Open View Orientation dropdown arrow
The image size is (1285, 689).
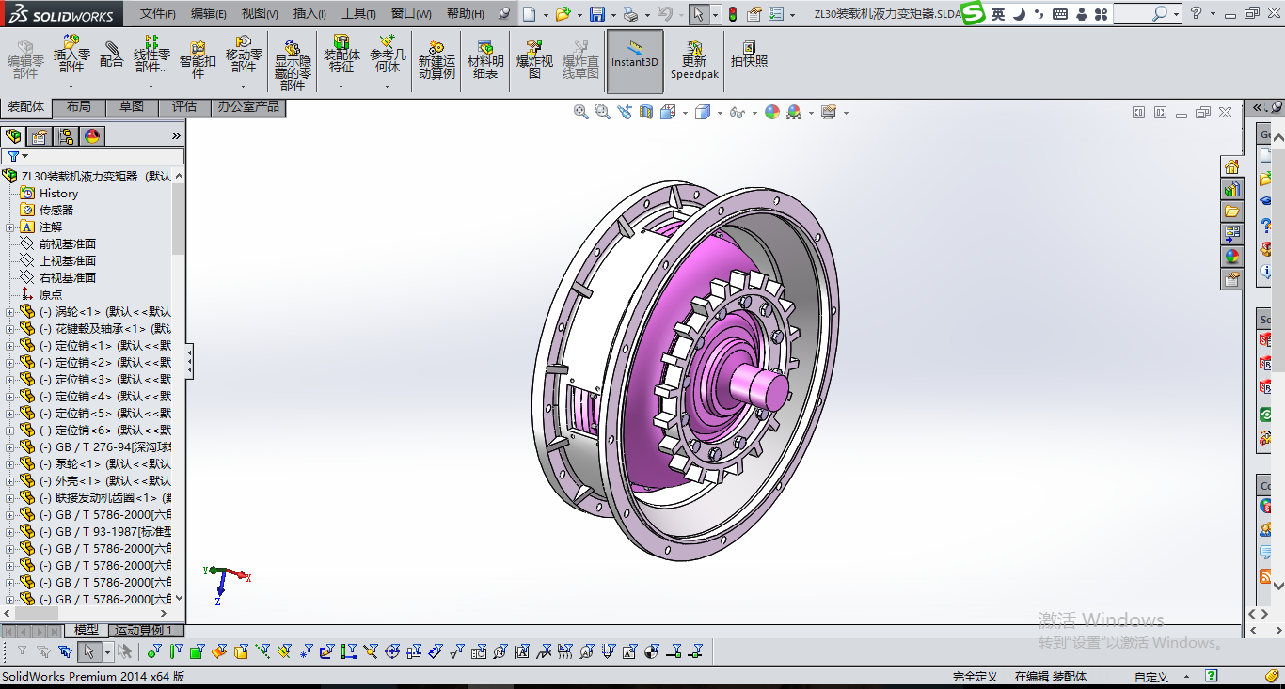(685, 113)
